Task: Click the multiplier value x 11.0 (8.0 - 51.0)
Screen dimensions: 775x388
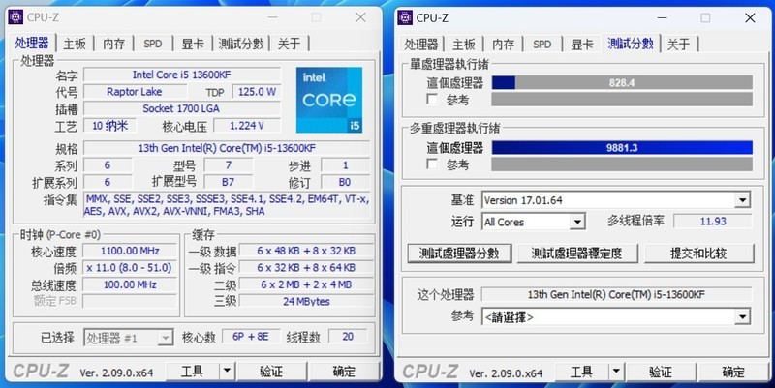Action: click(130, 268)
